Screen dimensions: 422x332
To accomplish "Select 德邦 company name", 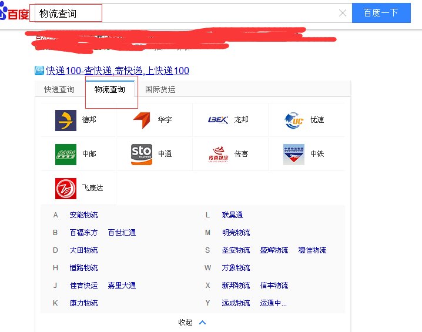I will pos(89,119).
